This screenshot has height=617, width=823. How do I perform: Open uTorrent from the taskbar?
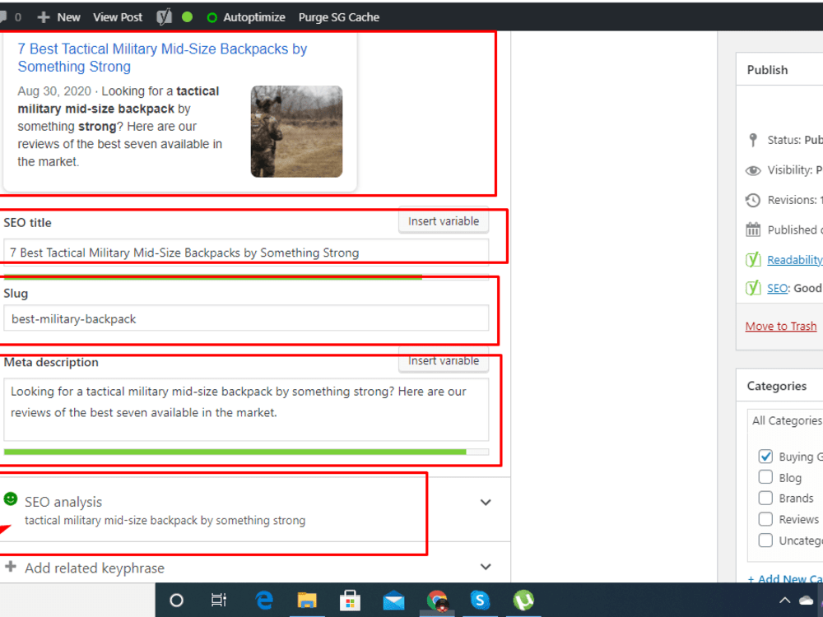[523, 600]
